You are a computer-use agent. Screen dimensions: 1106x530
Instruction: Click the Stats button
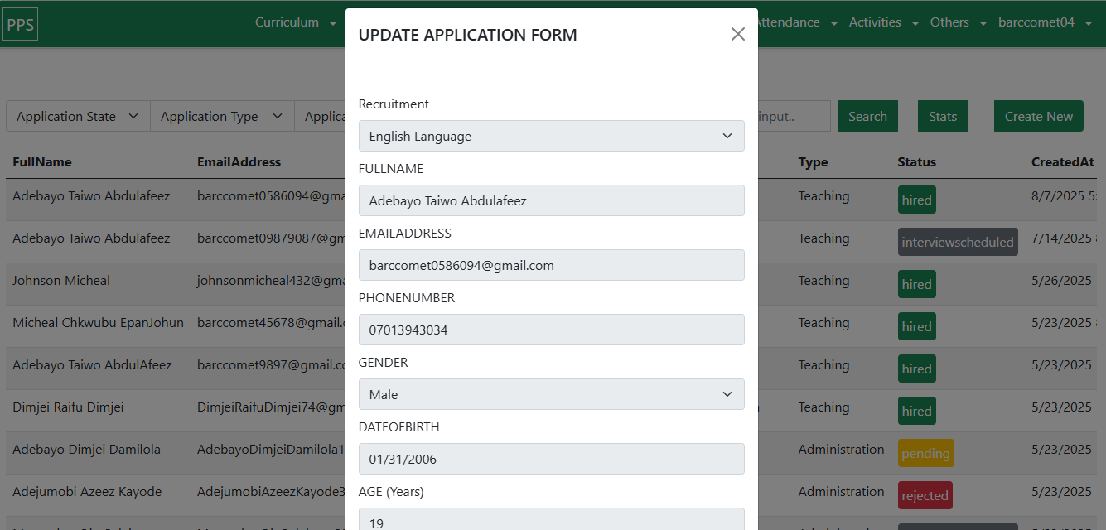coord(942,117)
